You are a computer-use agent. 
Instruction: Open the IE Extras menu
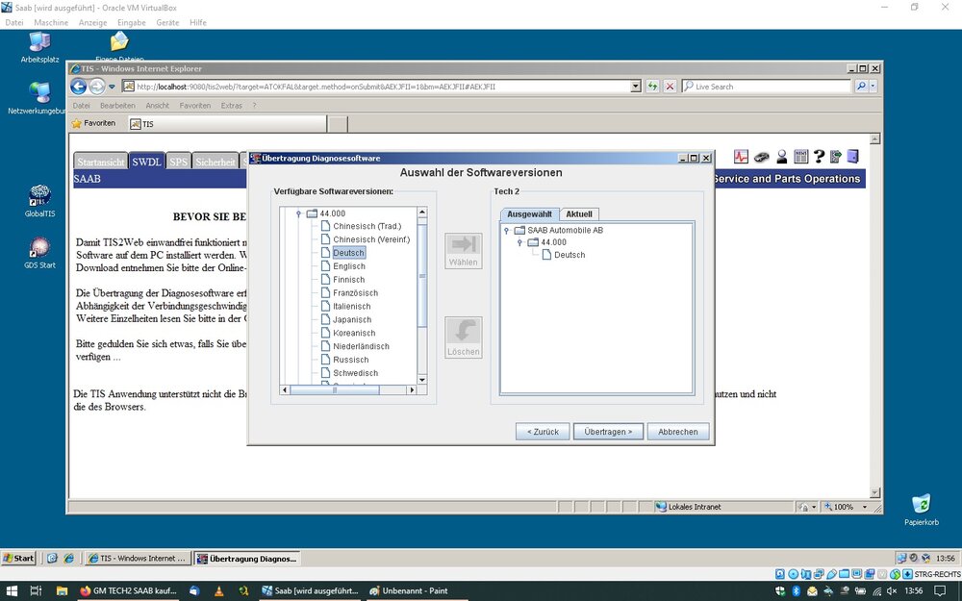click(x=231, y=106)
